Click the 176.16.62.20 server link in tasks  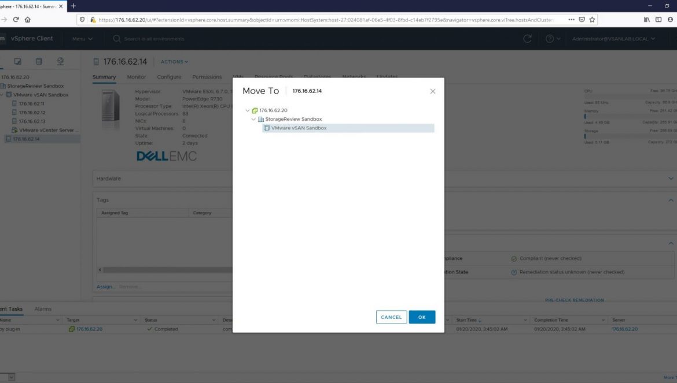pyautogui.click(x=624, y=329)
